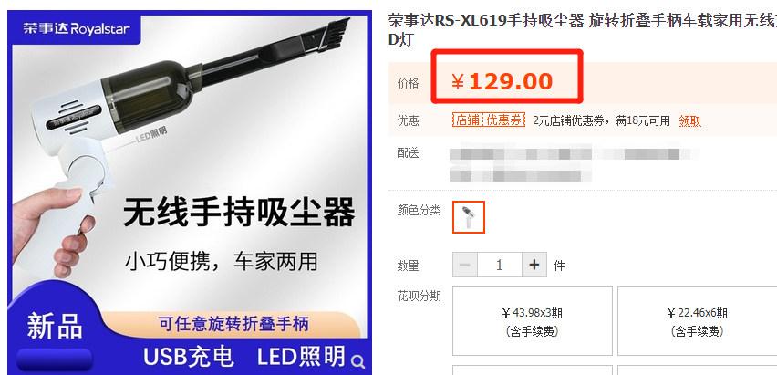Viewport: 777px width, 375px height.
Task: Click the quantity input showing 1
Action: pyautogui.click(x=500, y=265)
